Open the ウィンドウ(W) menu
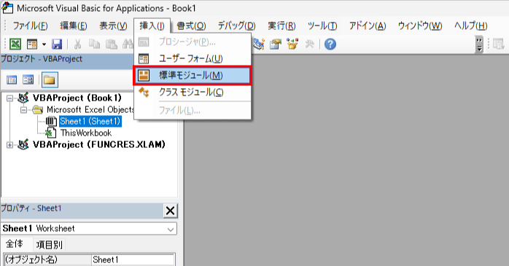 pyautogui.click(x=420, y=26)
